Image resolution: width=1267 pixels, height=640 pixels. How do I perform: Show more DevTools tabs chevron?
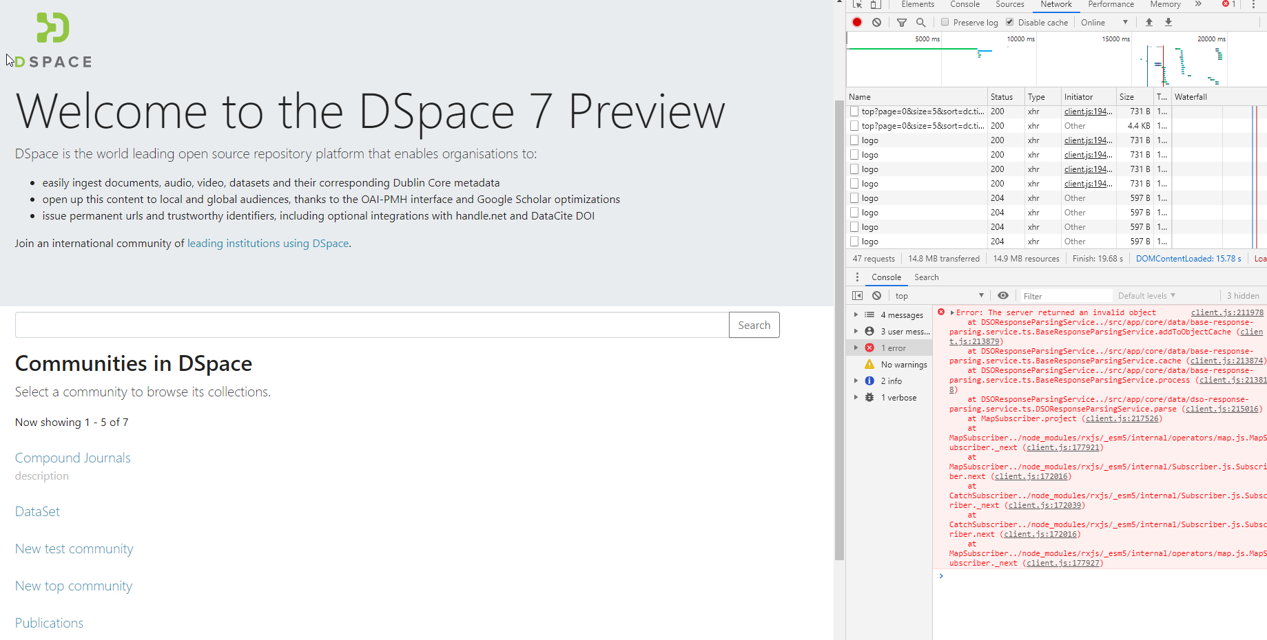pyautogui.click(x=1198, y=4)
